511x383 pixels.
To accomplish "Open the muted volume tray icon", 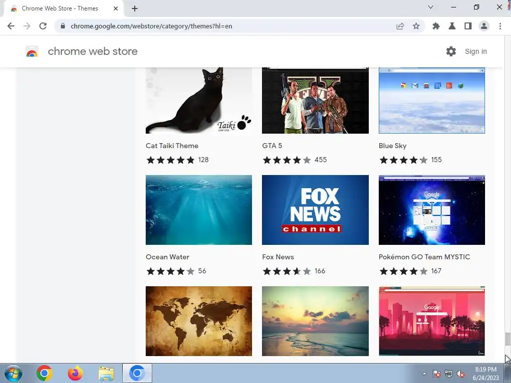I will click(x=461, y=374).
